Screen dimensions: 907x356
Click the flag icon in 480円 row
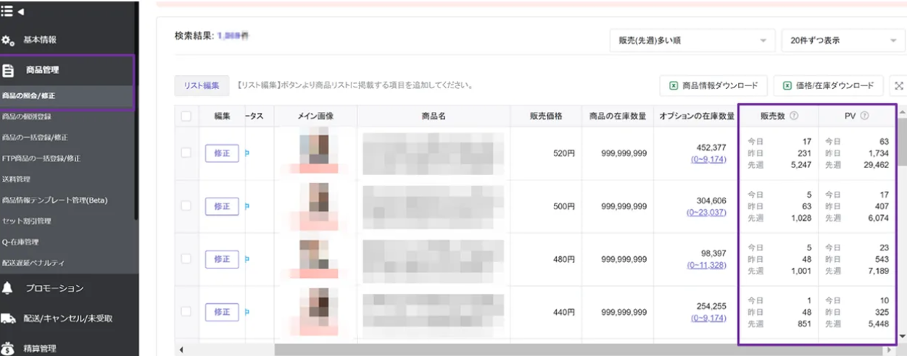pos(247,258)
